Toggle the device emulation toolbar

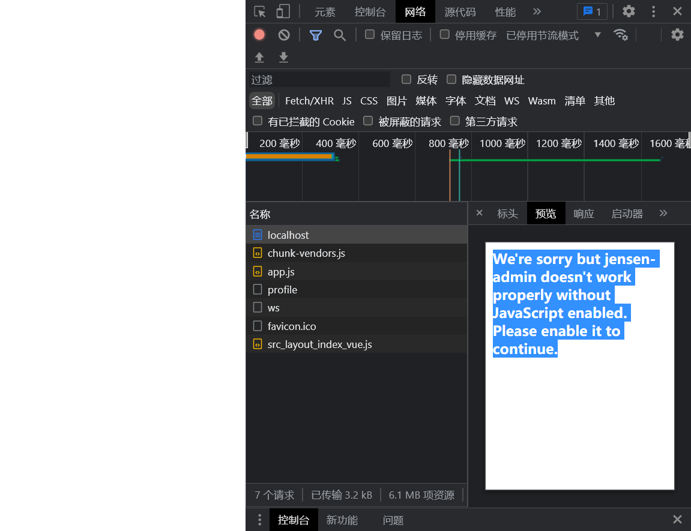click(x=283, y=11)
